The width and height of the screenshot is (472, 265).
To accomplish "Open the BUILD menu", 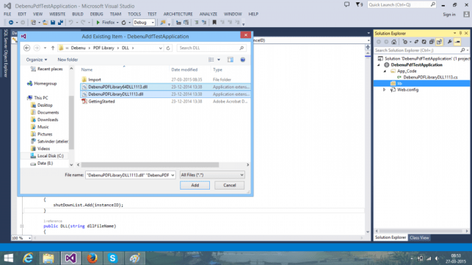I will 78,14.
